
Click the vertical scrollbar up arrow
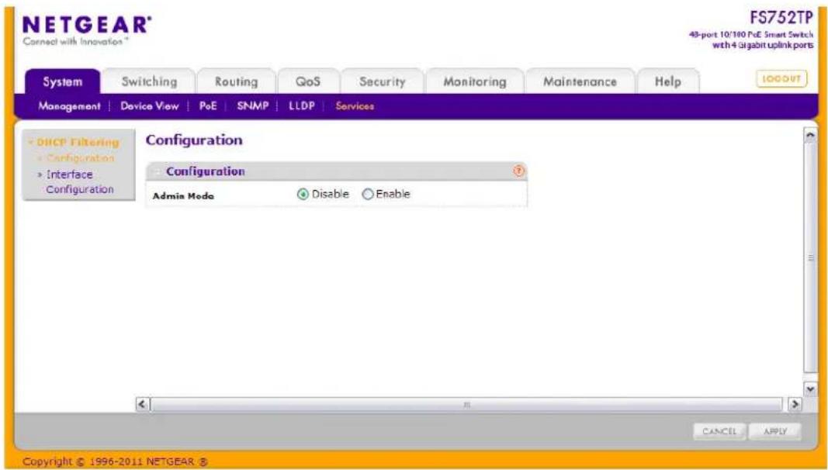click(x=810, y=135)
